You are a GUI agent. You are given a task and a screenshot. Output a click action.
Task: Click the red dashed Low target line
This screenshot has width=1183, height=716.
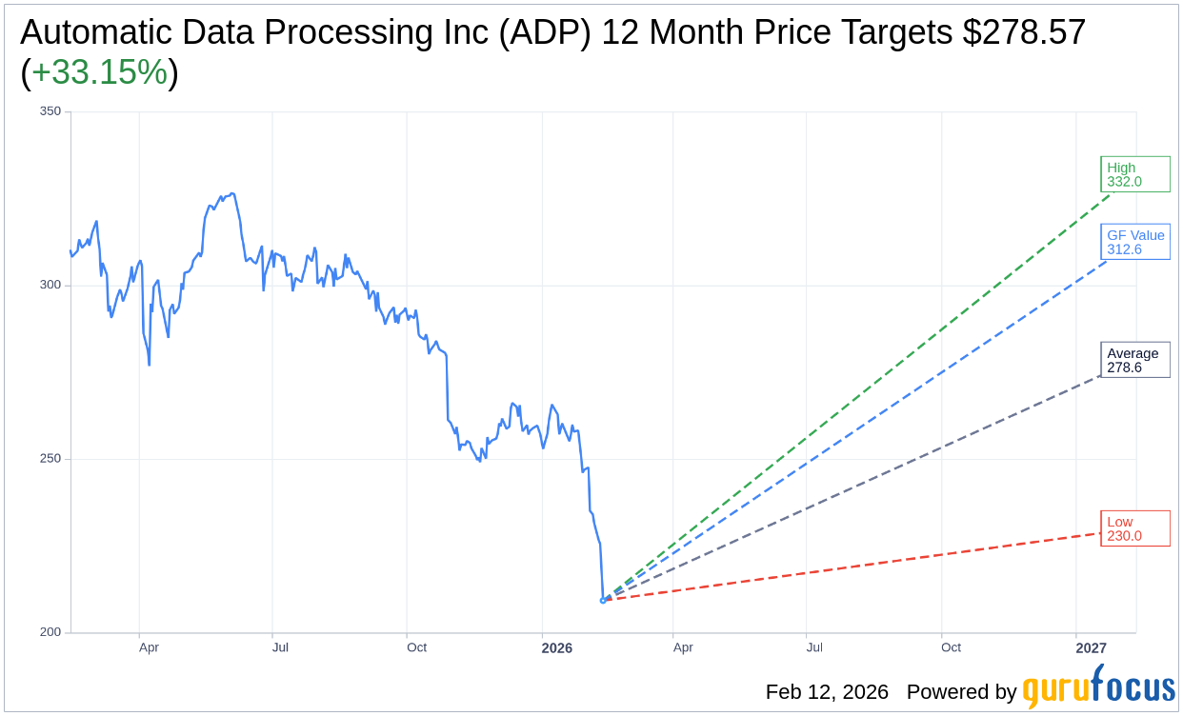[857, 568]
